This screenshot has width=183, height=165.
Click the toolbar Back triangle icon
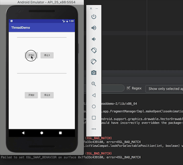tap(94, 95)
